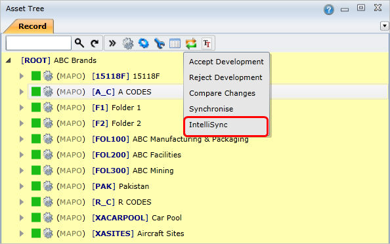Screen dimensions: 390x244
Task: Maximize the Asset Tree panel
Action: [361, 8]
